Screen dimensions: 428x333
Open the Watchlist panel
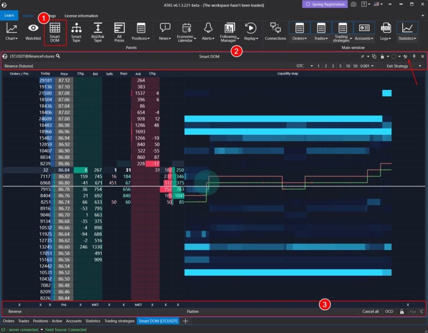[33, 32]
